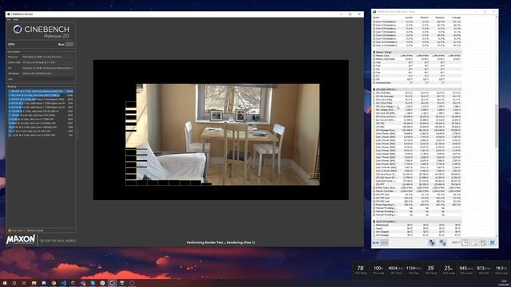This screenshot has width=511, height=287.
Task: Select the Memory Clock sensor row
Action: (417, 56)
